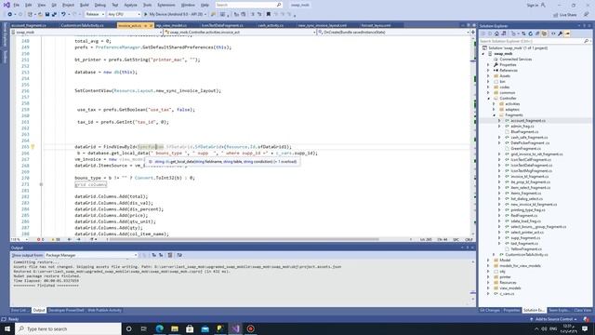The image size is (595, 335).
Task: Click Solution Explorer Sync with Active Document icon
Action: click(x=523, y=33)
